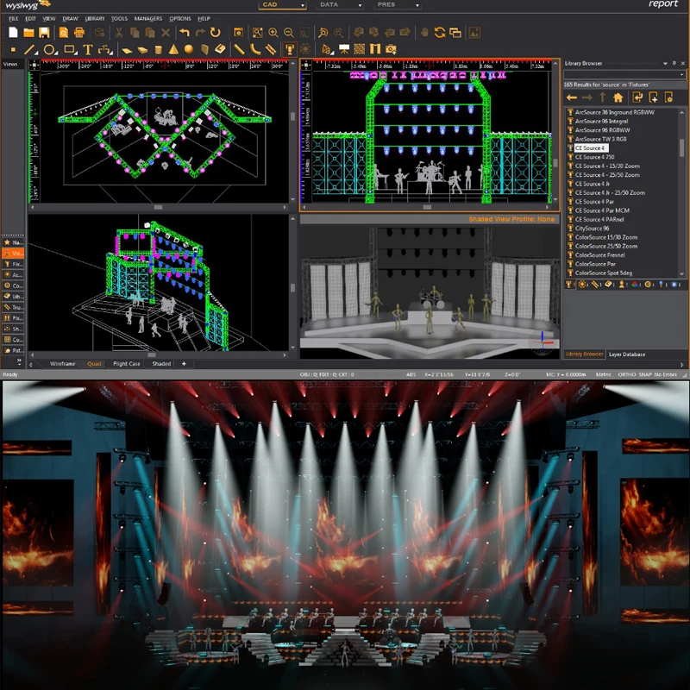Open the Library Browser search dropdown
690x690 pixels.
pos(681,75)
